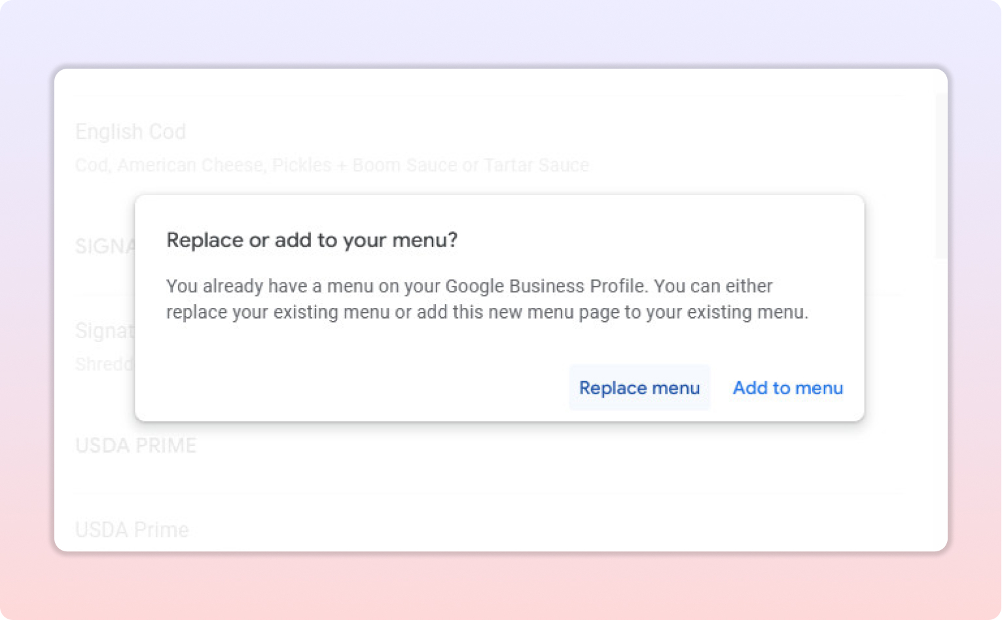
Task: Click the first word "Cod," in the description
Action: [x=92, y=165]
